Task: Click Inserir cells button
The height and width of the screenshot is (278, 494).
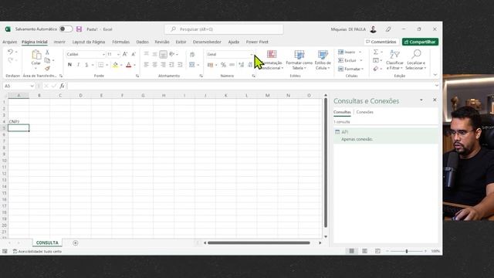Action: pyautogui.click(x=347, y=52)
